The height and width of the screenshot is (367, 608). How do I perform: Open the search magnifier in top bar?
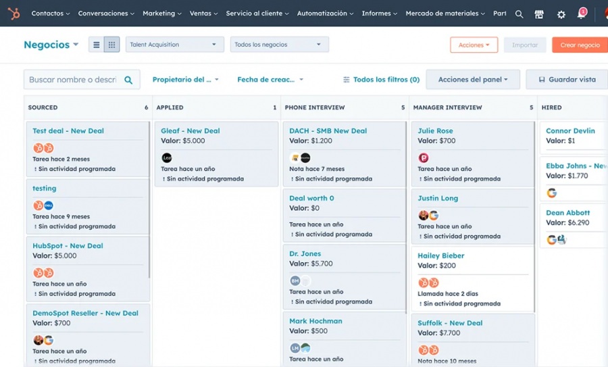click(x=519, y=14)
